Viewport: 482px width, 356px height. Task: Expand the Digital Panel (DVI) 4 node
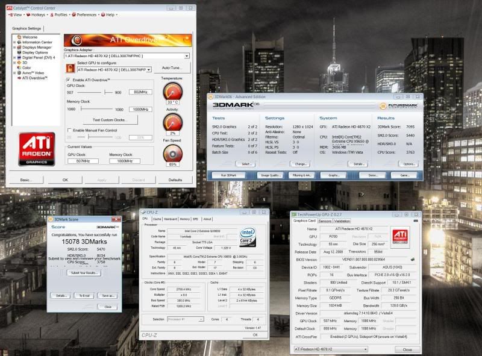click(14, 57)
